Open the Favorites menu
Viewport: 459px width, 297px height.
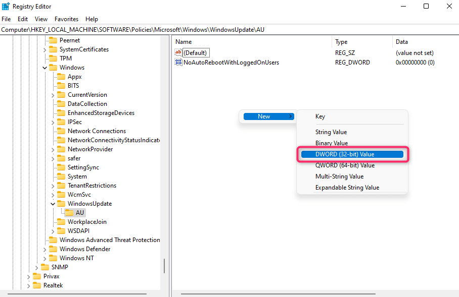(x=66, y=19)
